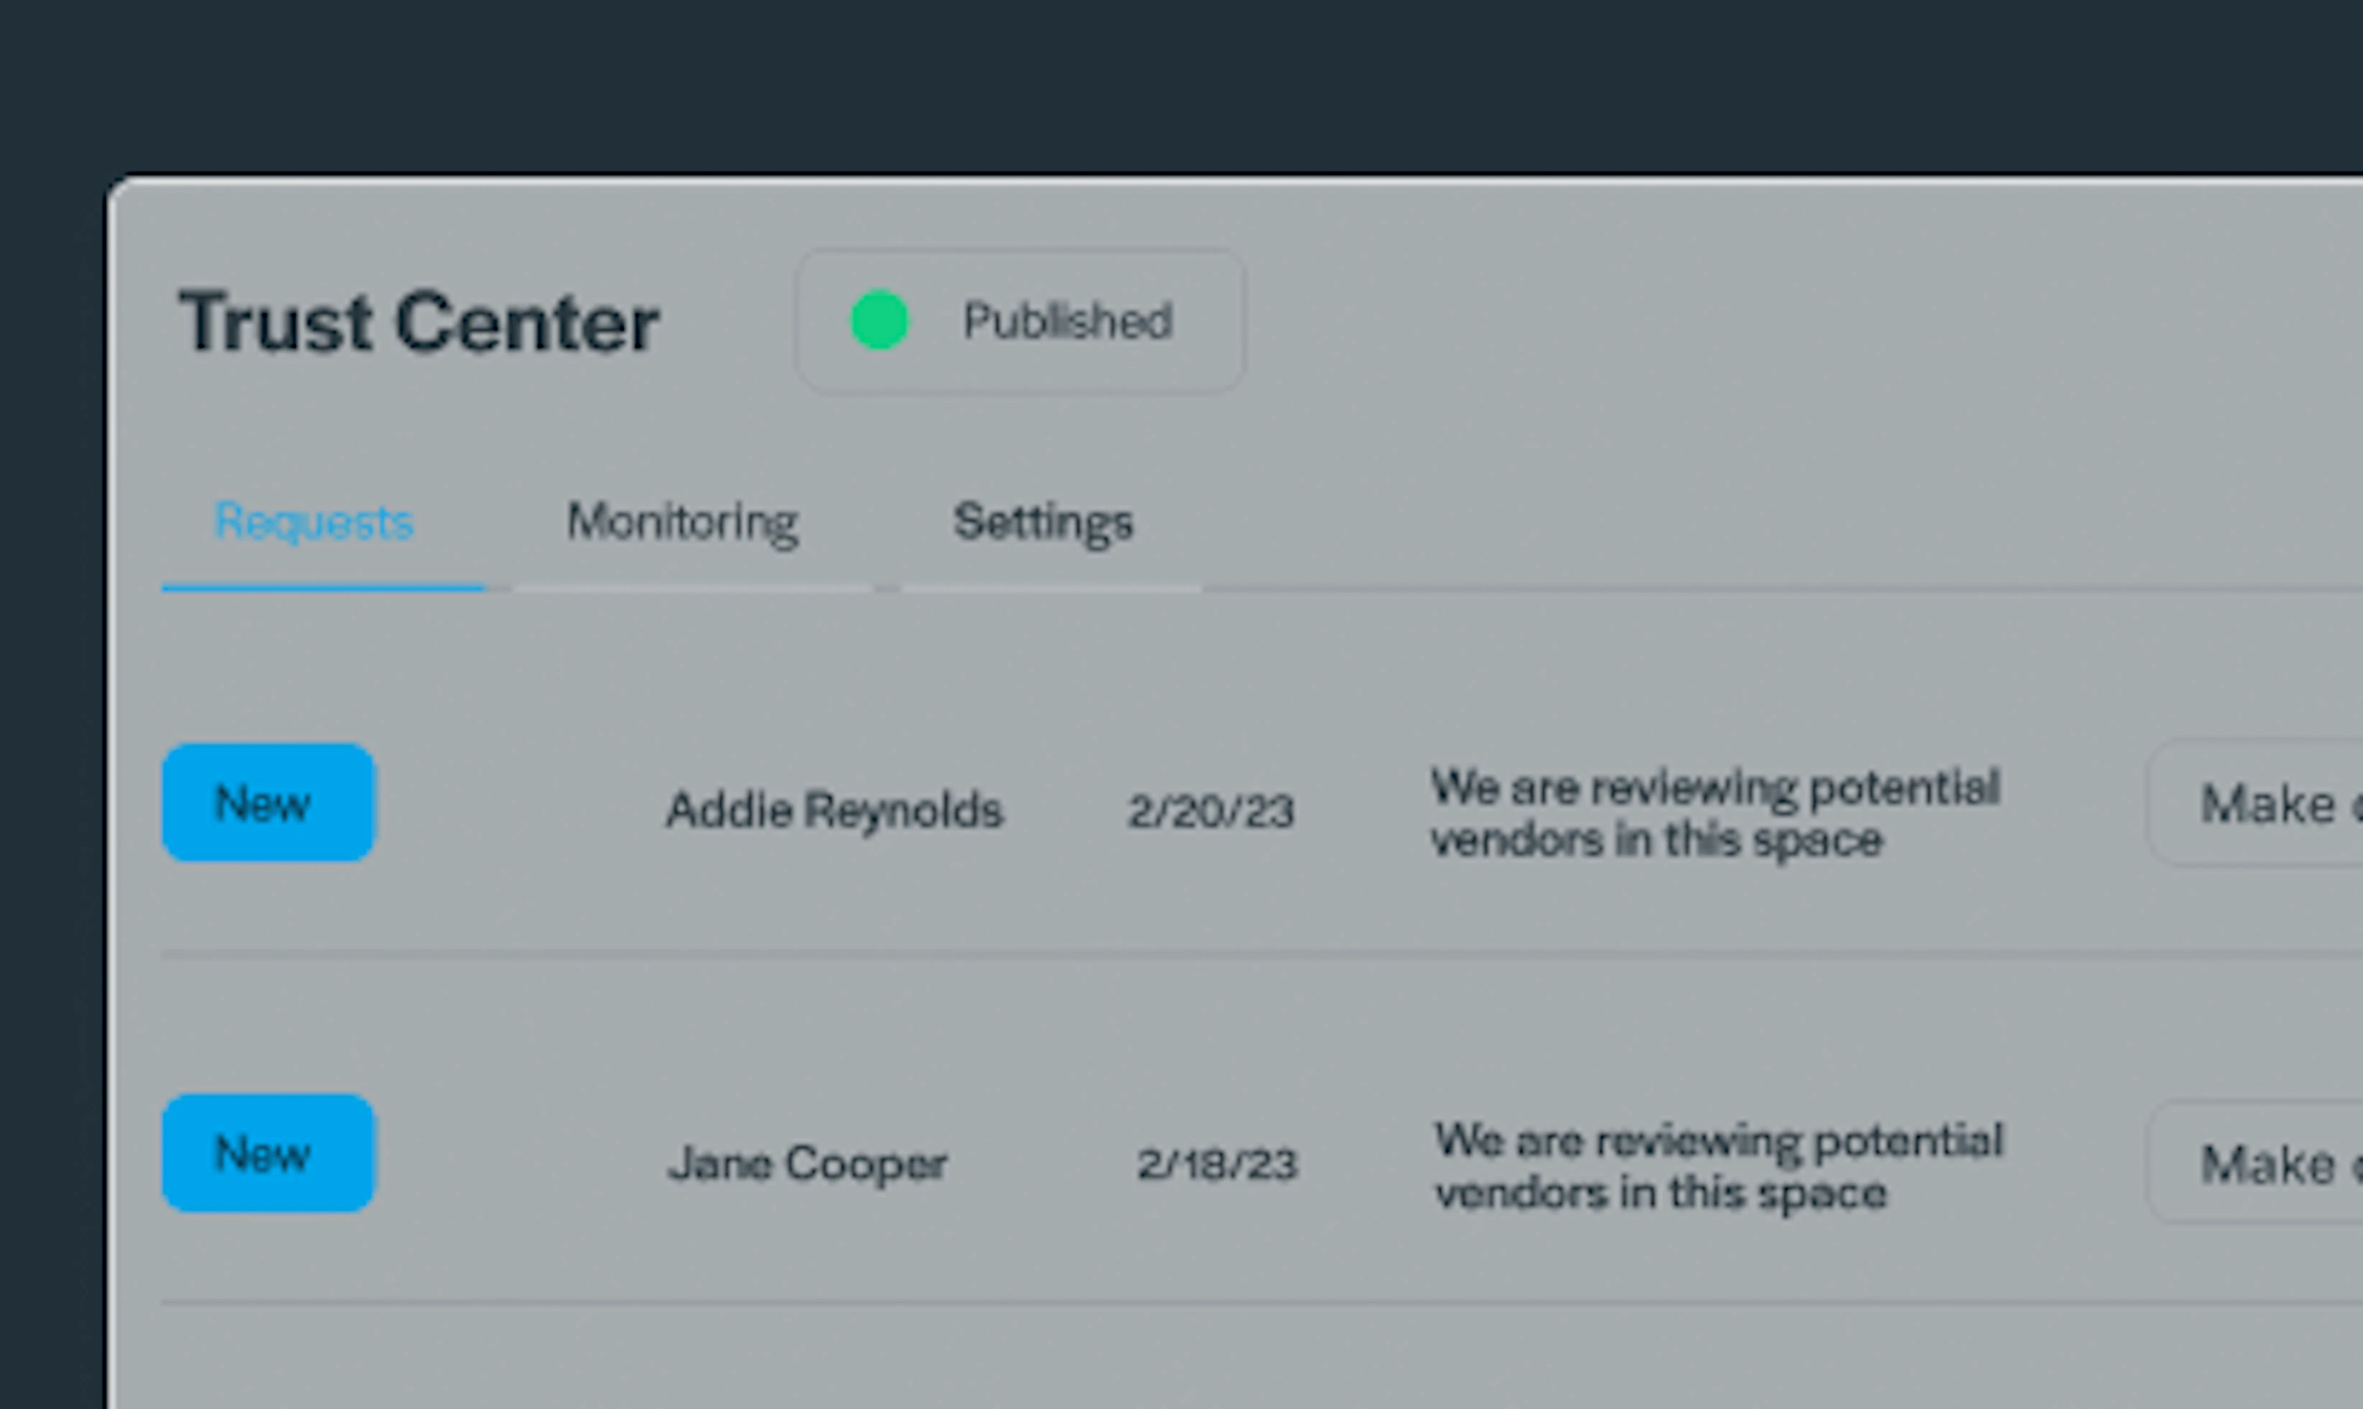This screenshot has height=1409, width=2363.
Task: Open the Settings tab
Action: coord(1043,522)
